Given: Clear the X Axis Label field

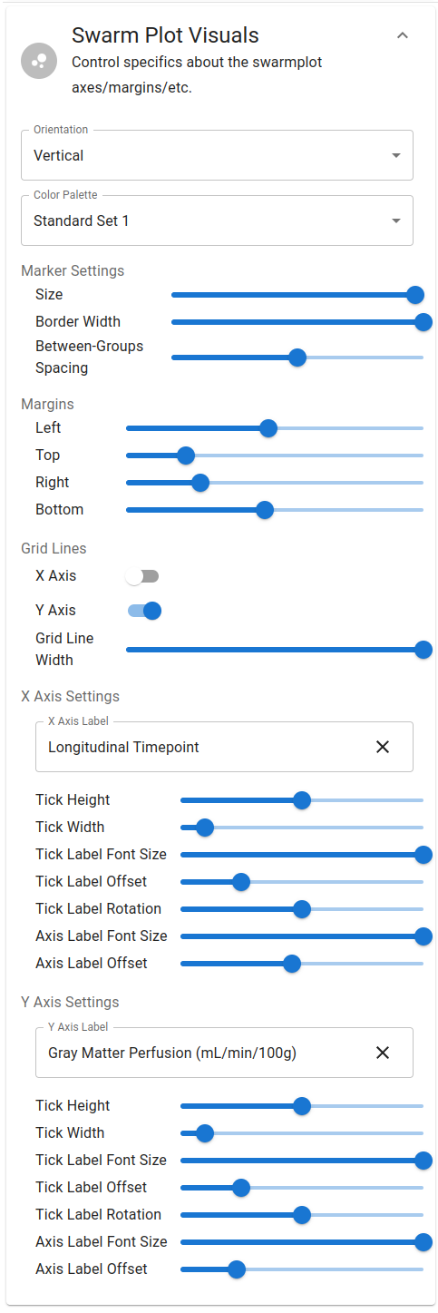Looking at the screenshot, I should 383,747.
